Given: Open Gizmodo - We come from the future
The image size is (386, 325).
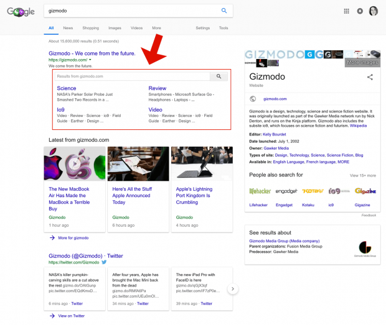Looking at the screenshot, I should (92, 53).
